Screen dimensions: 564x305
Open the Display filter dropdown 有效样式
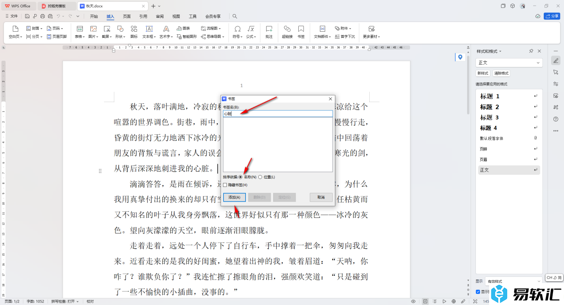tap(513, 281)
